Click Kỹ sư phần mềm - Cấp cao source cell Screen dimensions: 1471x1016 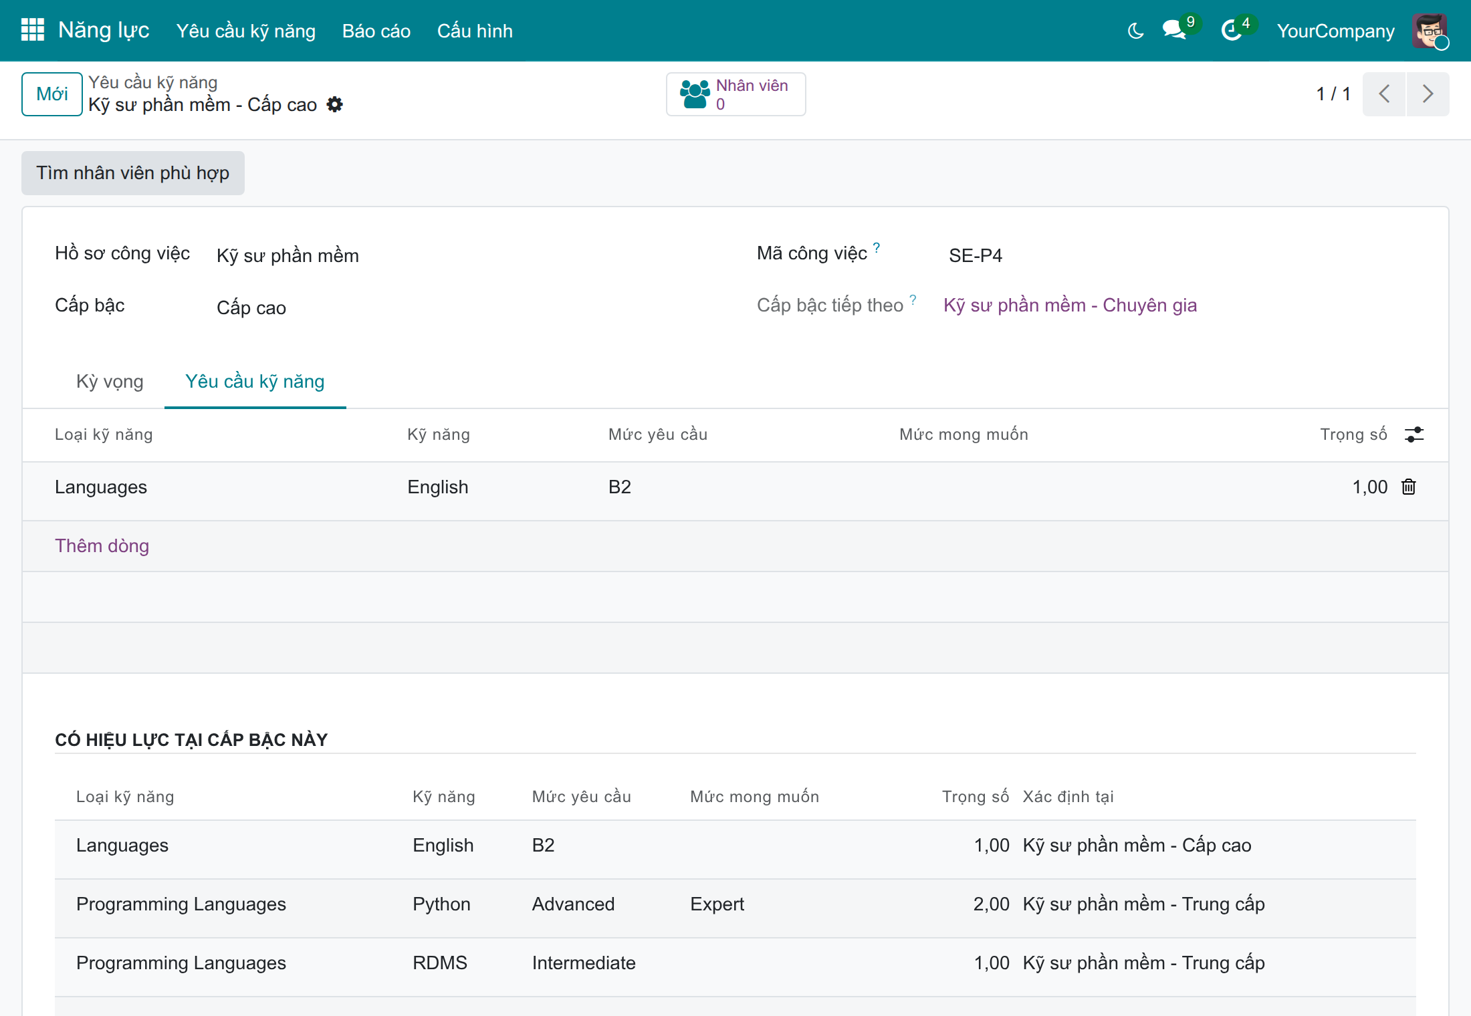1137,846
